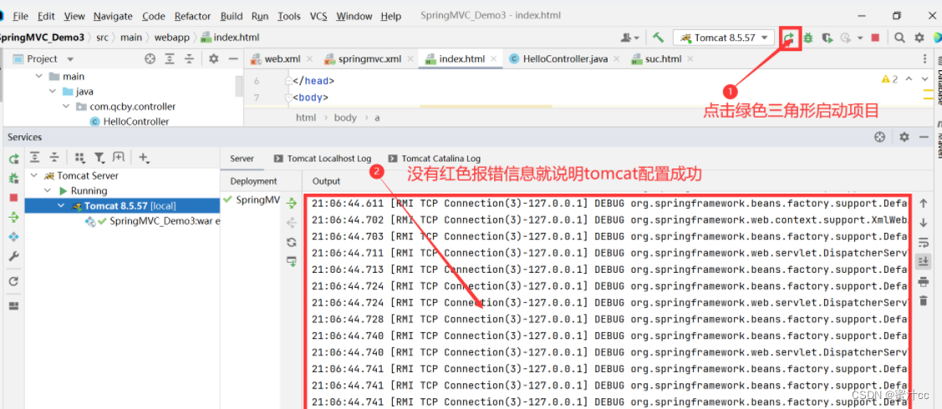
Task: Collapse the Tomcat Server tree node
Action: click(33, 176)
